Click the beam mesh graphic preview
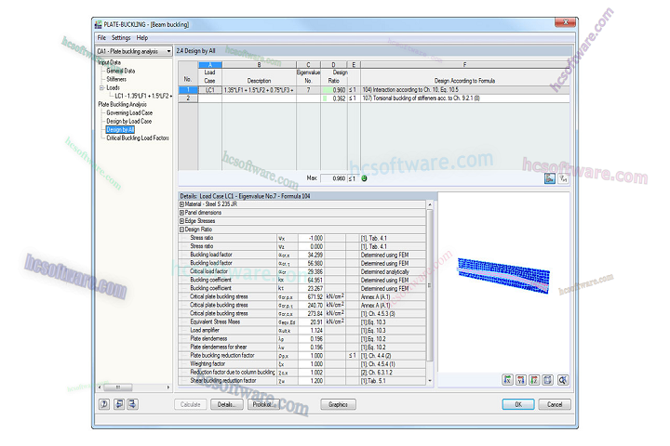 coord(503,275)
